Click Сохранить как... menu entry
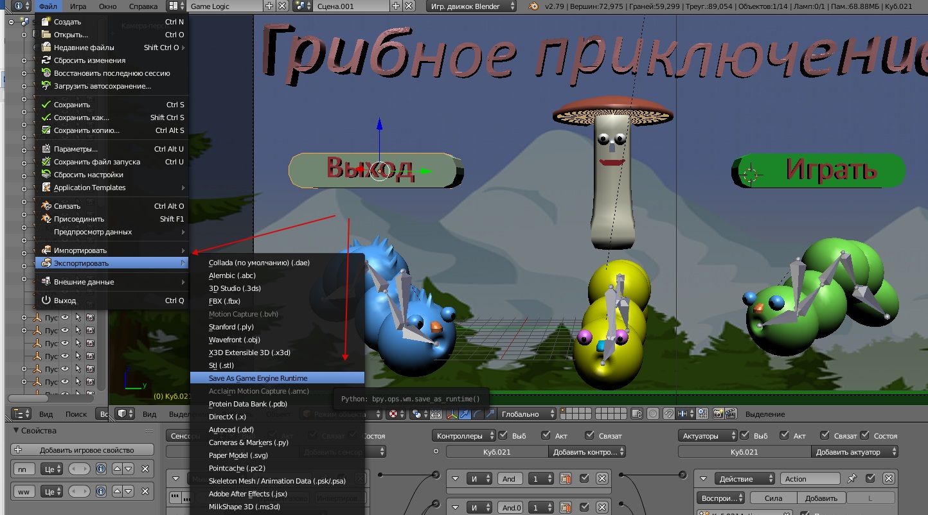 click(112, 118)
